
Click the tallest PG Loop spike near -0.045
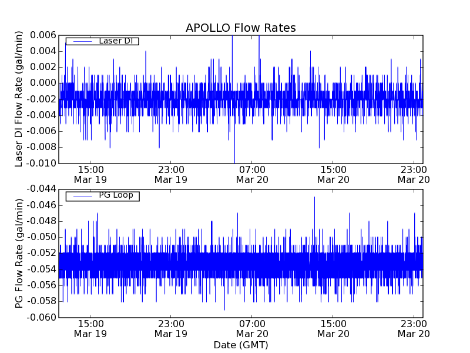pos(314,198)
